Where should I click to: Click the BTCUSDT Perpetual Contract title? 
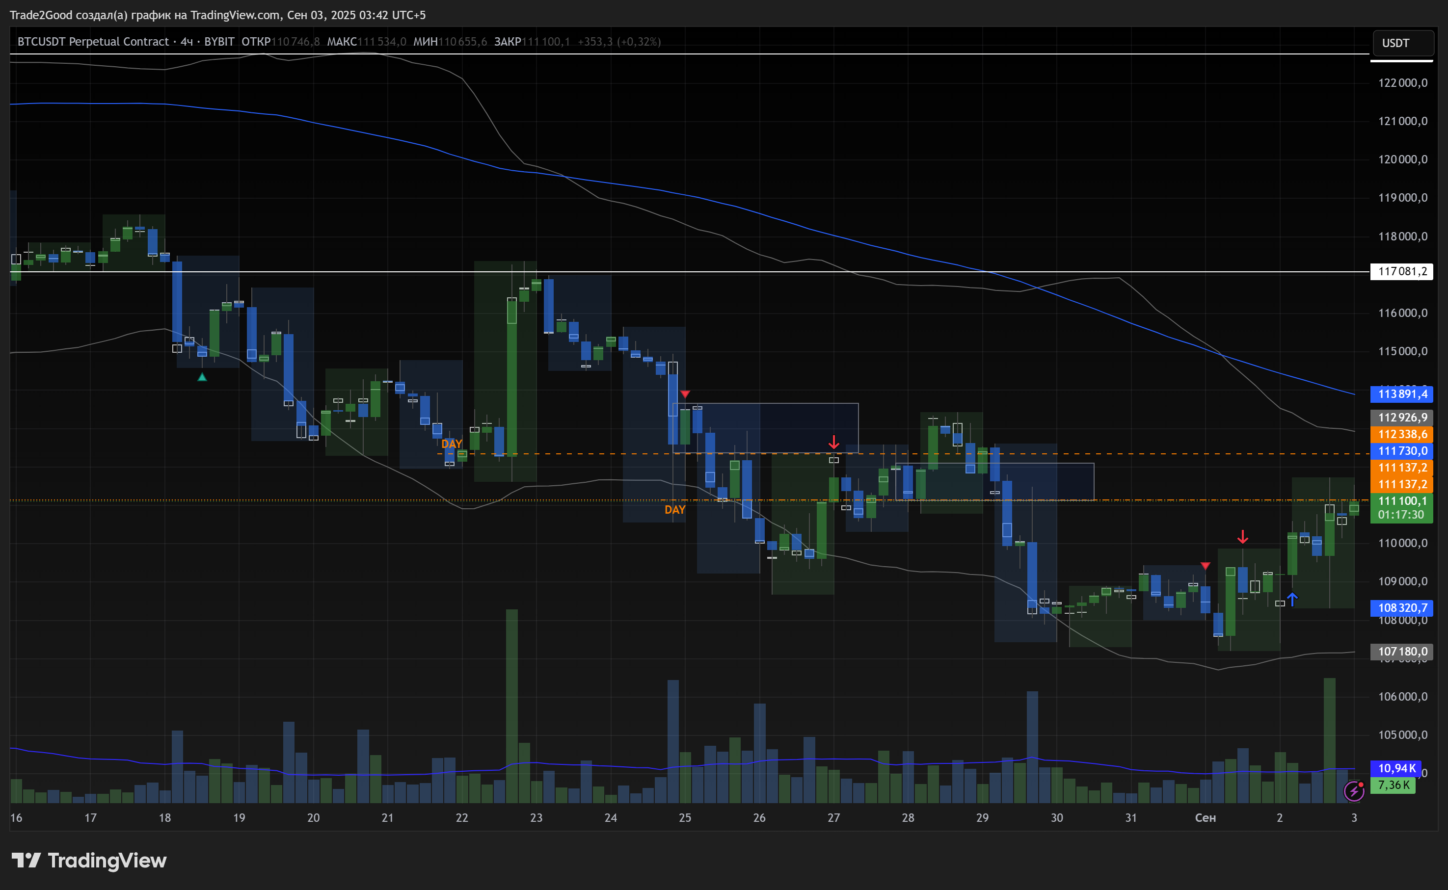pyautogui.click(x=93, y=42)
